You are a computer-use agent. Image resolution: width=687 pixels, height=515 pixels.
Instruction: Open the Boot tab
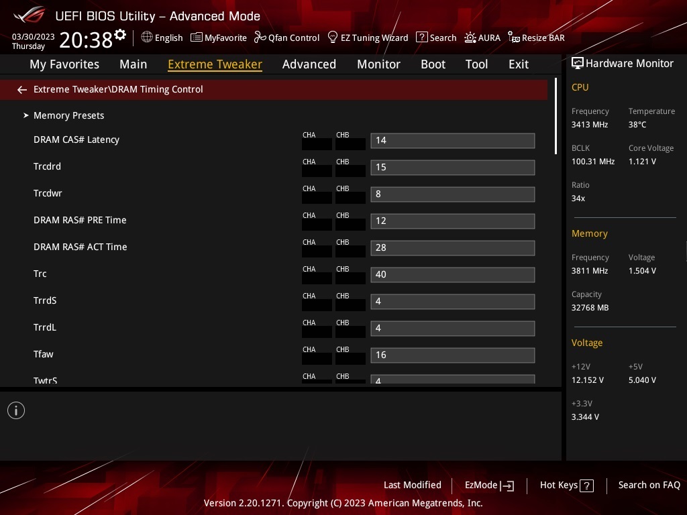click(433, 64)
